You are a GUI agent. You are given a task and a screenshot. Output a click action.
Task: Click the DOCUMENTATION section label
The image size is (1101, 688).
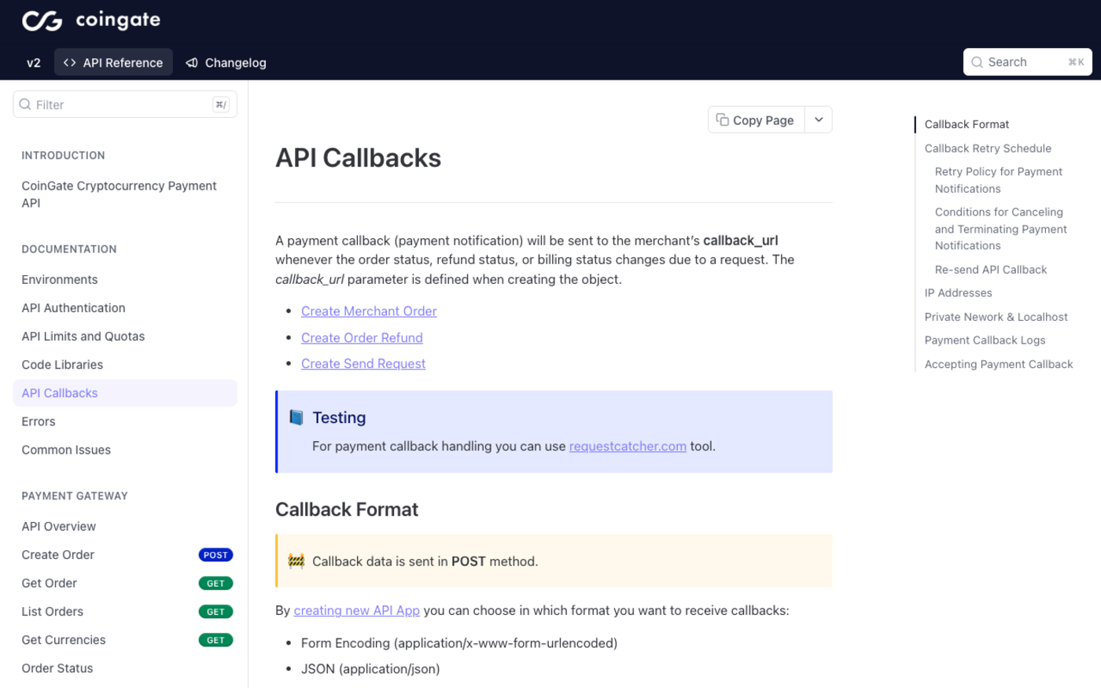pyautogui.click(x=69, y=249)
